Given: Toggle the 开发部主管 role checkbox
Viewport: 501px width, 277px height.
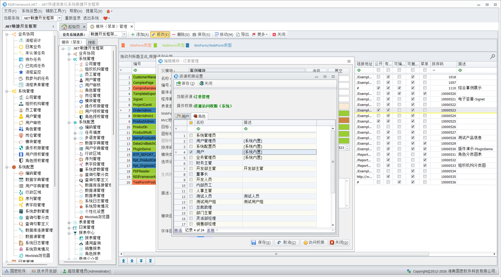Looking at the screenshot, I should [x=191, y=168].
